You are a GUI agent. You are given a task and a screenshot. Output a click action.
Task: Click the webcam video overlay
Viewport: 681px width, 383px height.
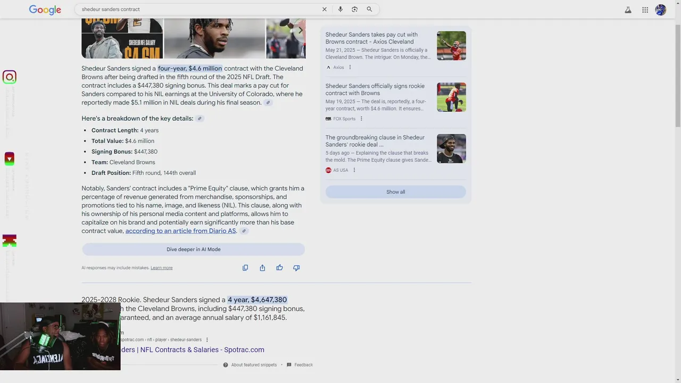[60, 336]
